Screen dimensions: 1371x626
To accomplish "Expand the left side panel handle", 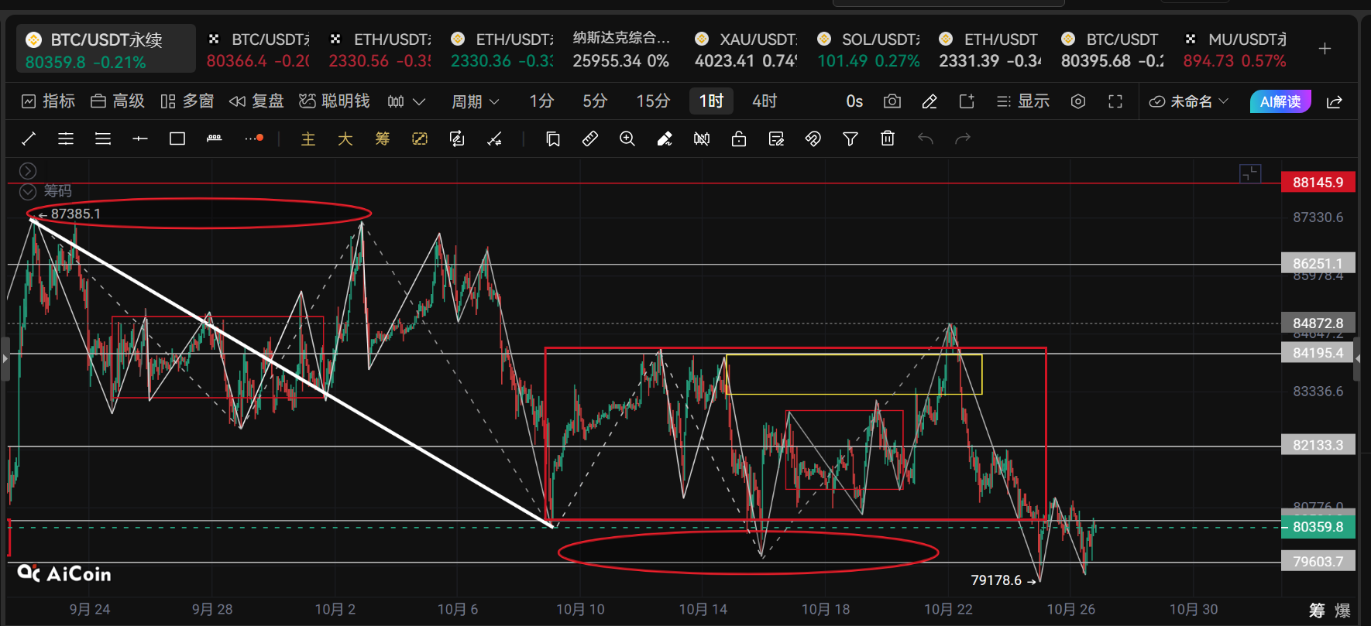I will click(x=5, y=359).
